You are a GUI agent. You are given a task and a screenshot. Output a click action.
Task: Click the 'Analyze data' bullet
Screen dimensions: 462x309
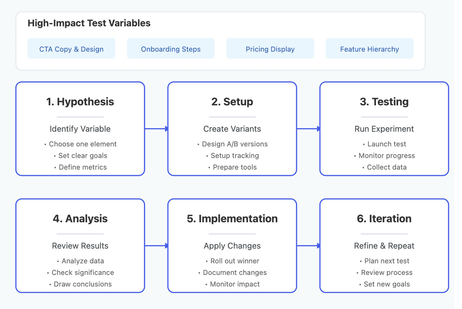pyautogui.click(x=80, y=261)
